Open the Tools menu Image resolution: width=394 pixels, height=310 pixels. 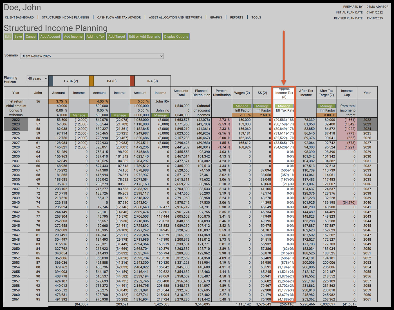tap(256, 17)
